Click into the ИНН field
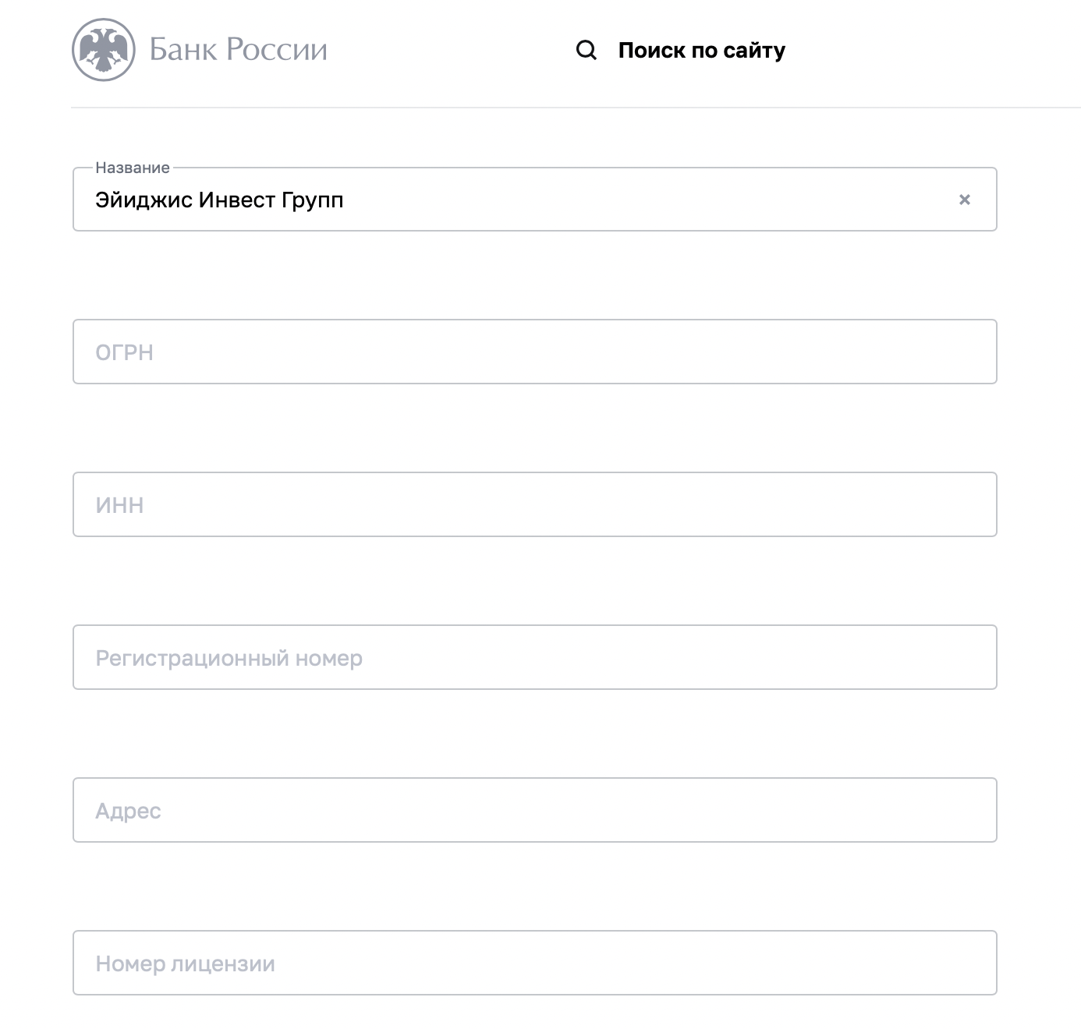Screen dimensions: 1081x1029 [534, 504]
